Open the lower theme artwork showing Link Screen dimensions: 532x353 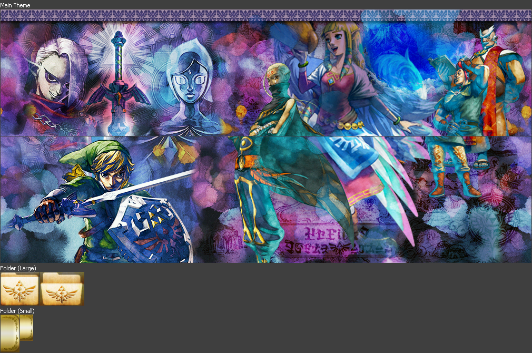click(266, 200)
